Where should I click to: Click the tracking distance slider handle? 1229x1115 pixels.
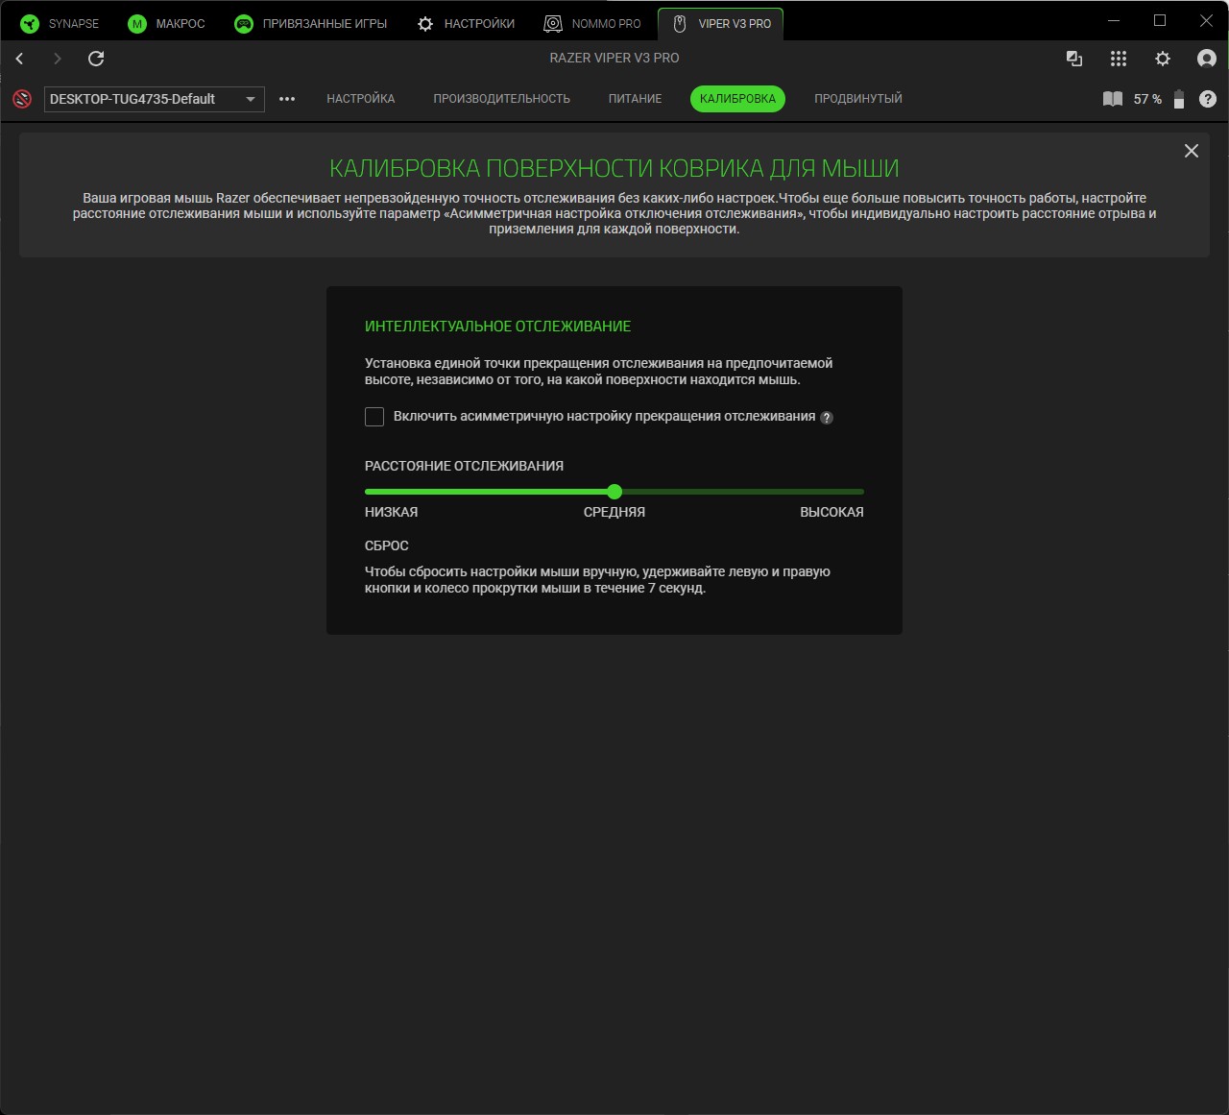coord(614,492)
